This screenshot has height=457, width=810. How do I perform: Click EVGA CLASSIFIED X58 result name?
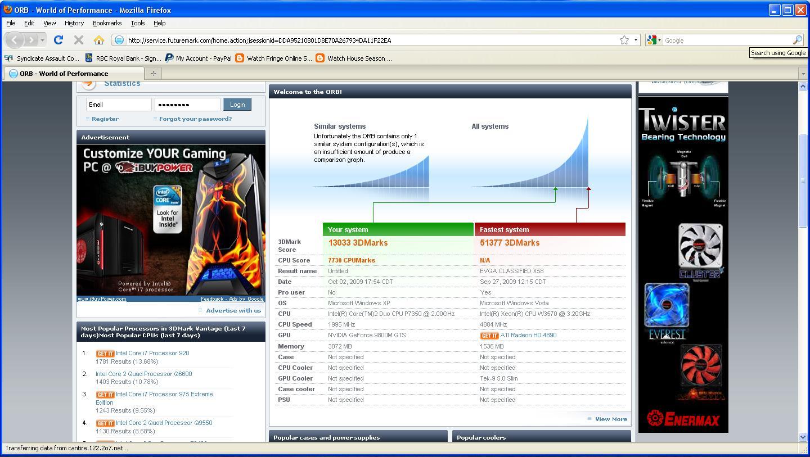pos(511,272)
